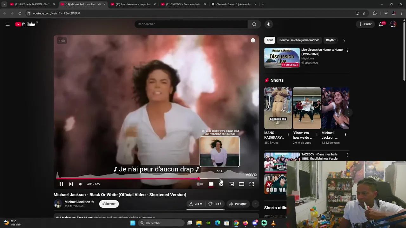Click the search magnifier button

click(x=254, y=24)
